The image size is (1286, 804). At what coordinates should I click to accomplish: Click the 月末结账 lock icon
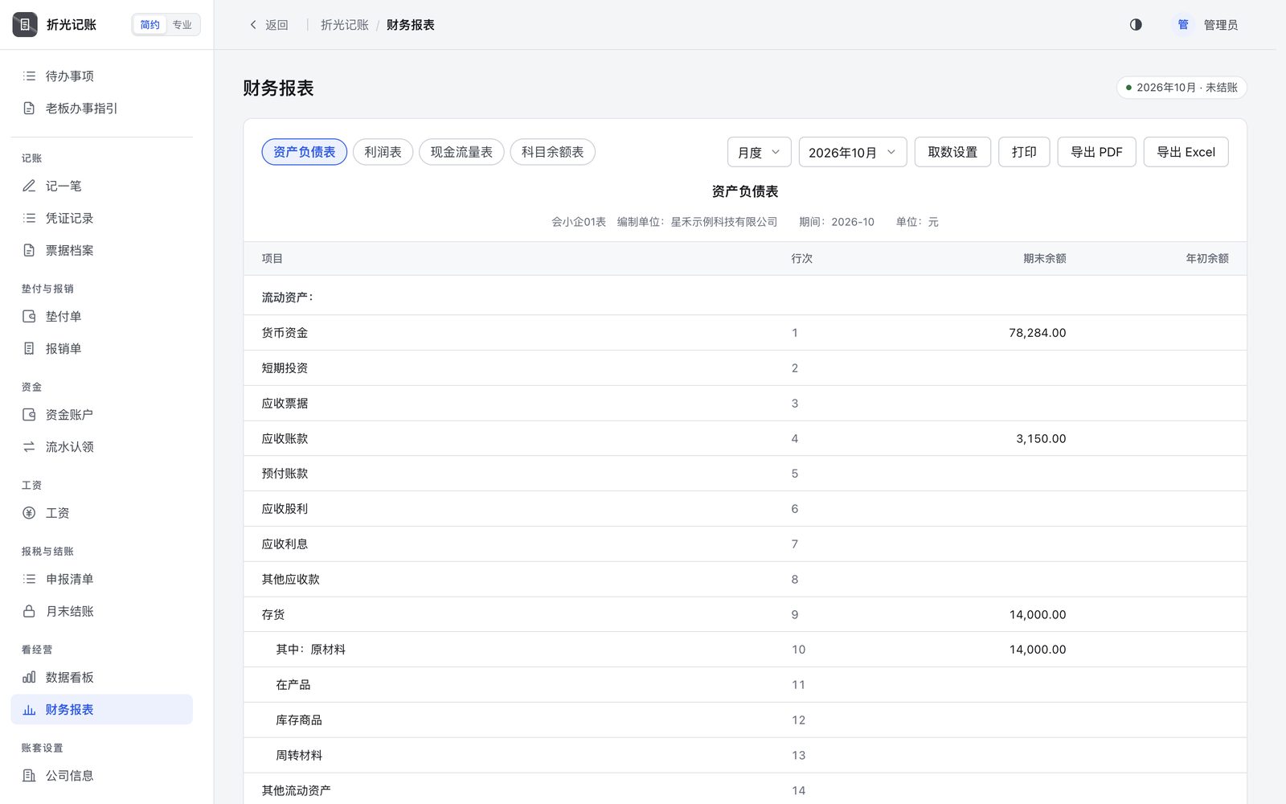(x=29, y=611)
